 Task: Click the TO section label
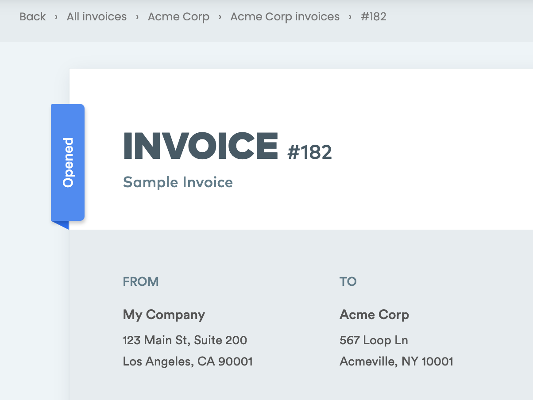348,281
